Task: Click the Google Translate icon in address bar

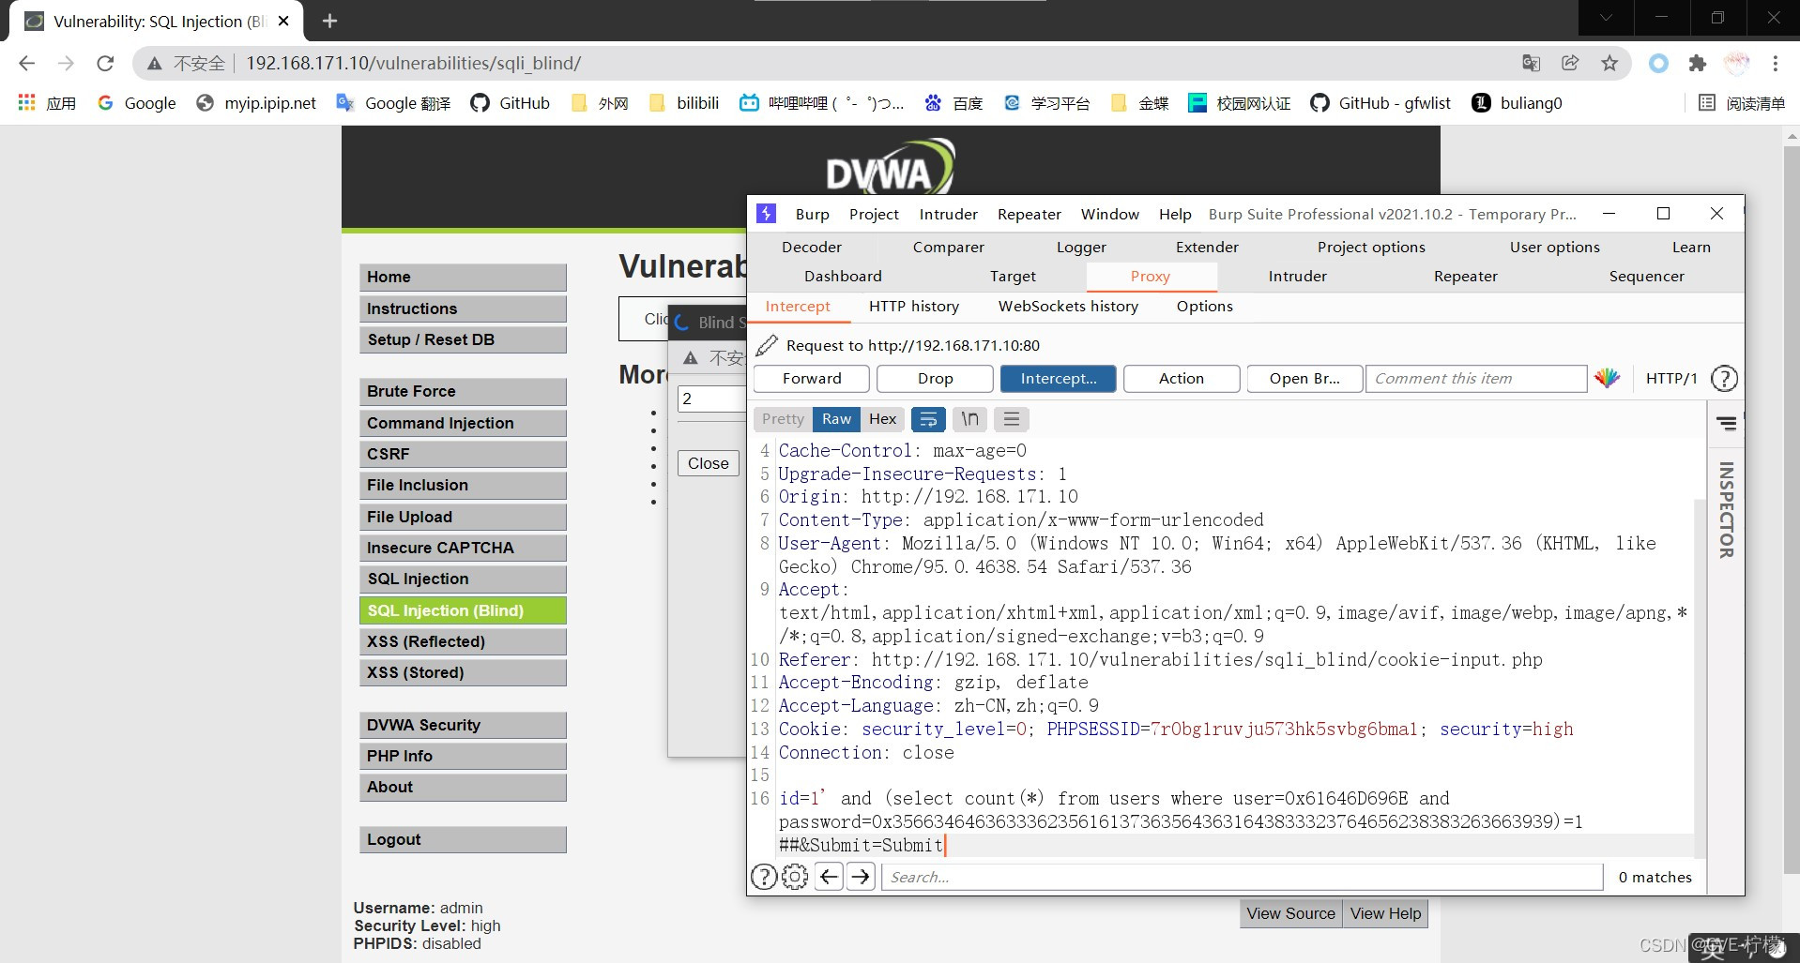Action: coord(1531,63)
